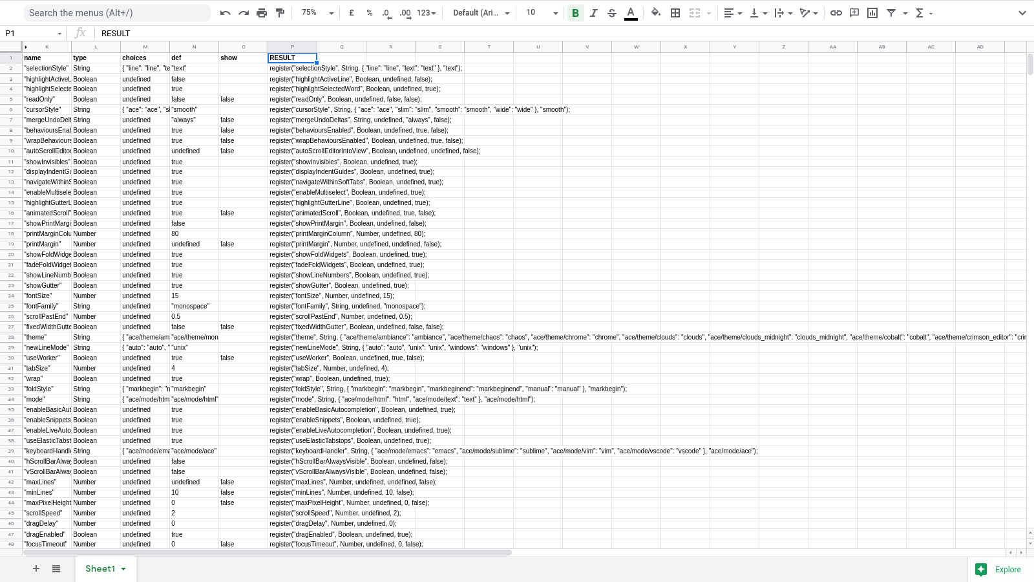Apply strikethrough to the text
This screenshot has width=1034, height=582.
(x=611, y=12)
